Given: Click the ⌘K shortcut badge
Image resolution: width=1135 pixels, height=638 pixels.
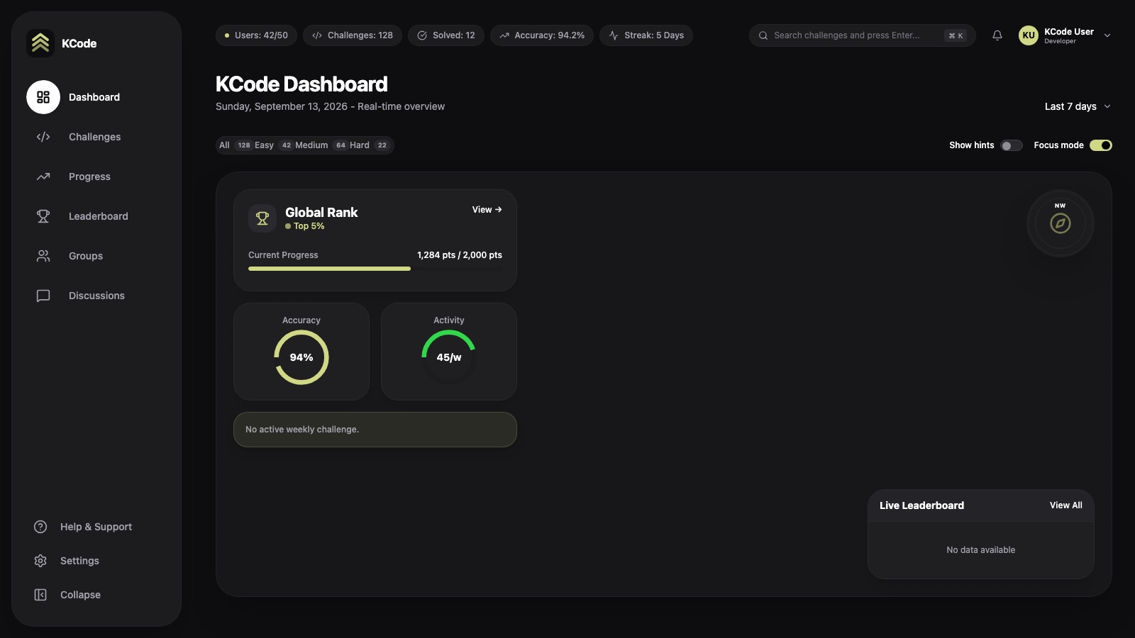Looking at the screenshot, I should point(956,35).
